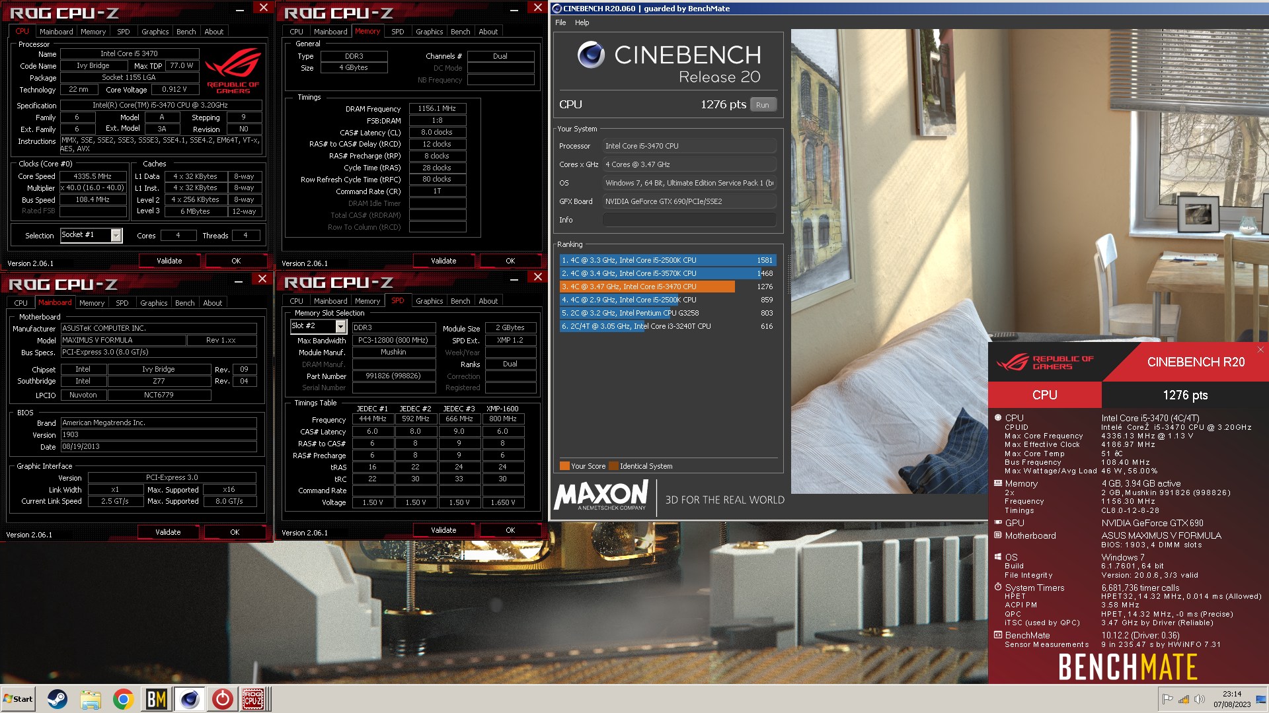The height and width of the screenshot is (713, 1269).
Task: Click the Identical System legend swatch
Action: click(613, 466)
